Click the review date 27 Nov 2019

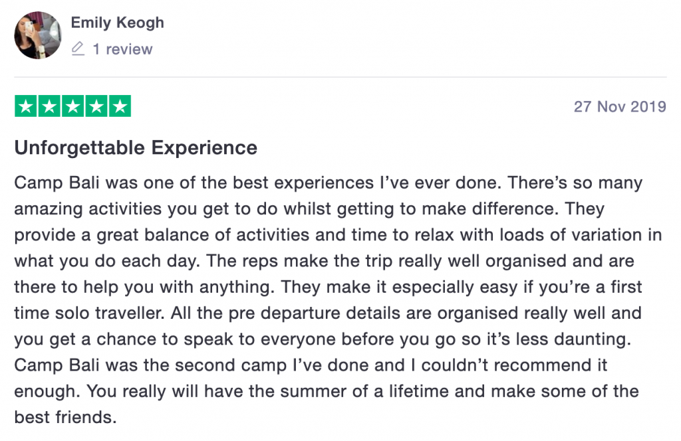pos(620,107)
